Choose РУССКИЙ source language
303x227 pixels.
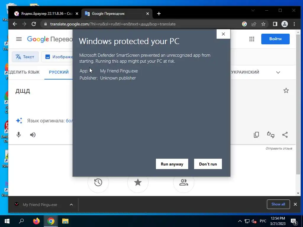(x=59, y=72)
